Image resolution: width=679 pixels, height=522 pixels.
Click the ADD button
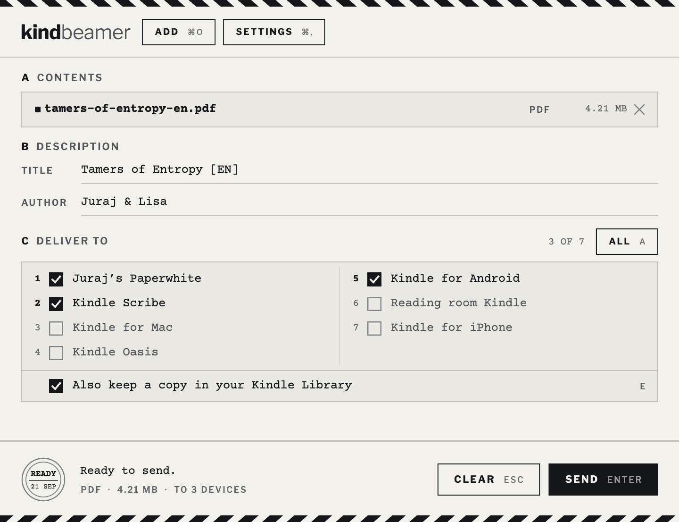(x=179, y=32)
